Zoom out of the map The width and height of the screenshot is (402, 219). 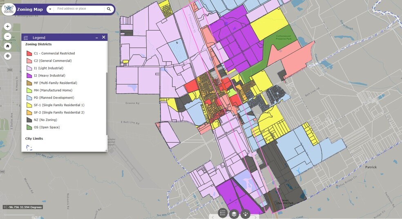tap(7, 36)
